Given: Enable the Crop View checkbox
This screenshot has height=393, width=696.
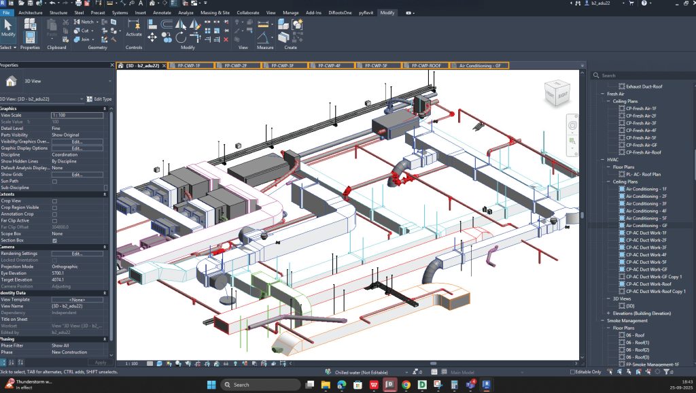Looking at the screenshot, I should (54, 201).
